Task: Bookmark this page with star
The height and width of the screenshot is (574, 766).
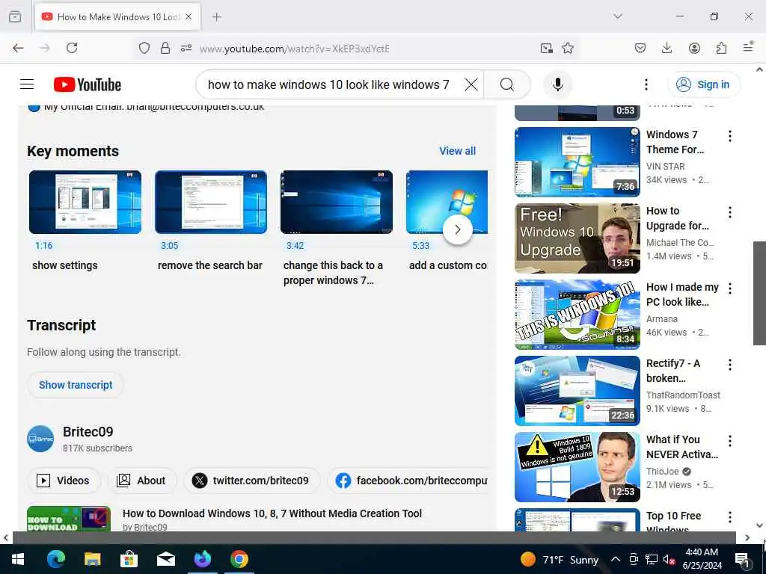Action: point(568,48)
